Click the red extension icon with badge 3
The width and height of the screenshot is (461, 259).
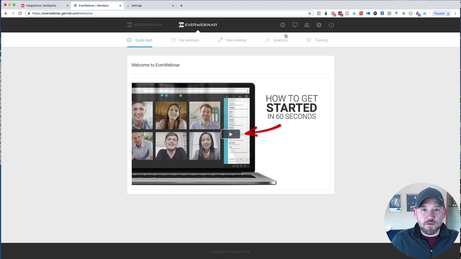pyautogui.click(x=340, y=14)
